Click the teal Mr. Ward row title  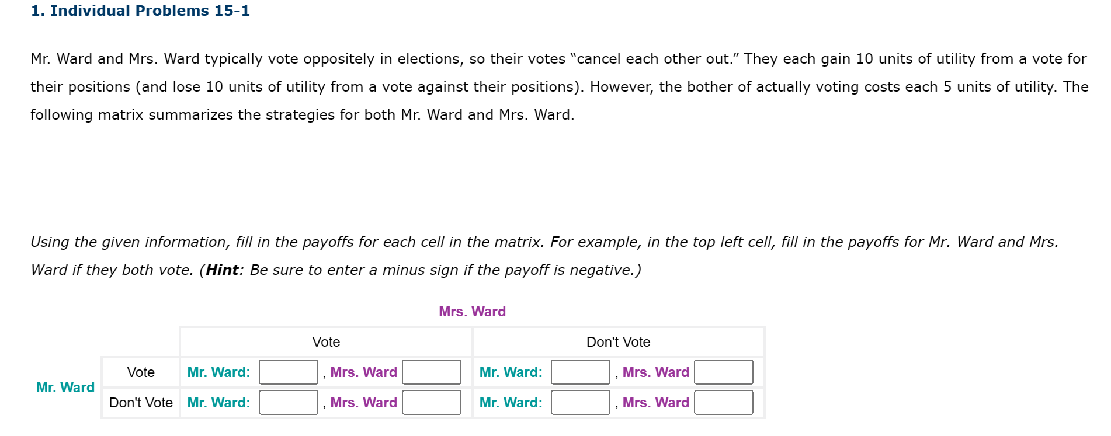65,387
